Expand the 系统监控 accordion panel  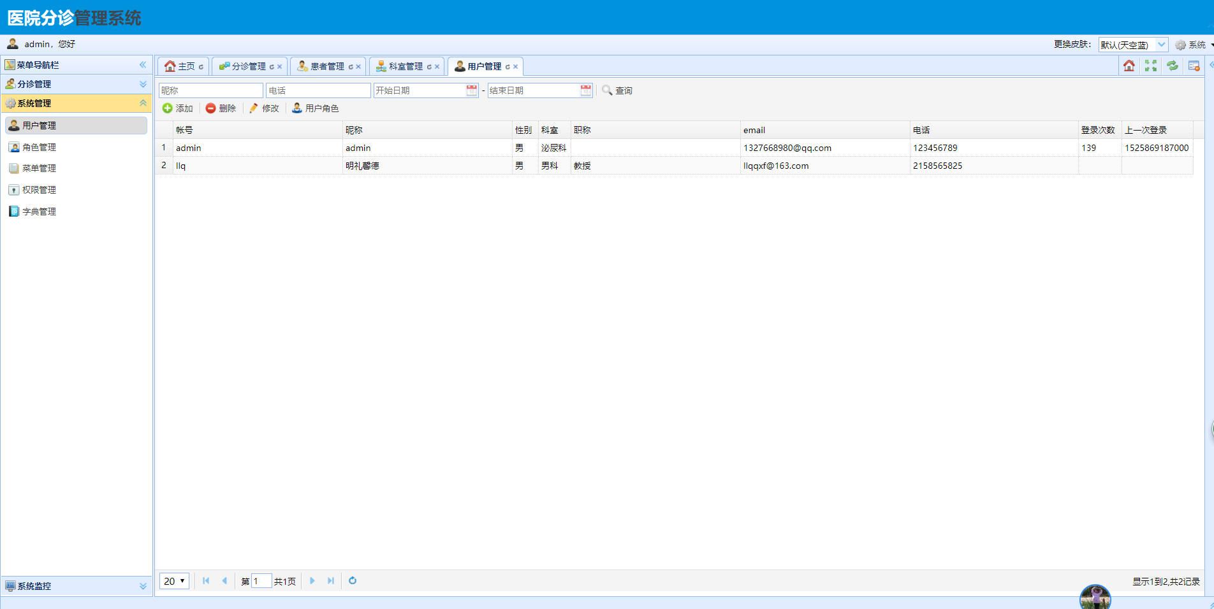143,586
